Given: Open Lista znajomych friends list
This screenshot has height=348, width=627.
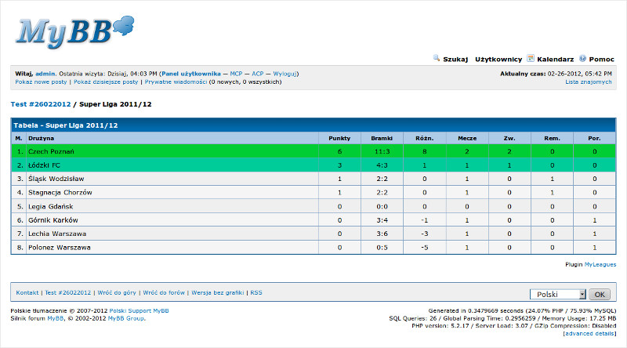Looking at the screenshot, I should coord(589,82).
